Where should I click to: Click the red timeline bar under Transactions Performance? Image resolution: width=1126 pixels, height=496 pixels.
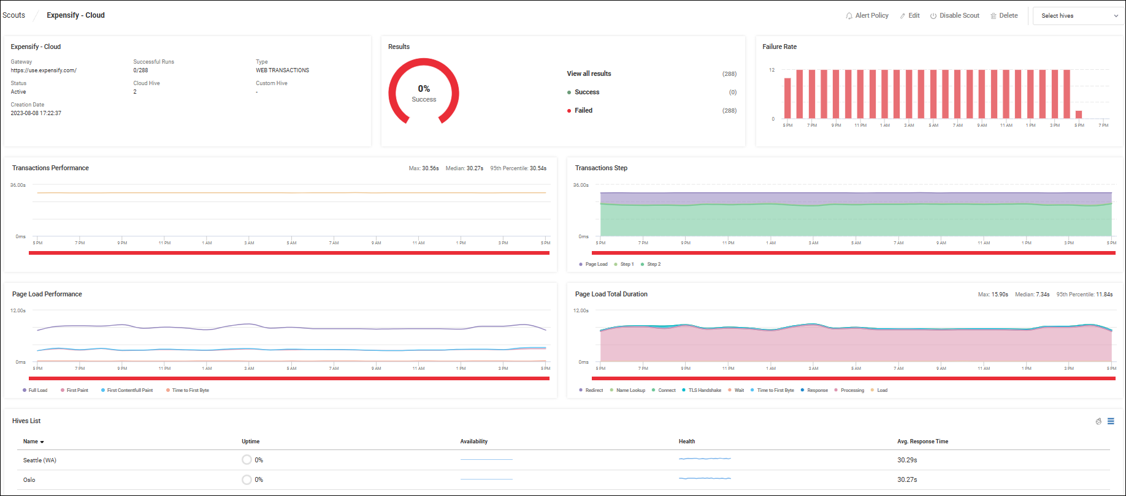tap(289, 253)
